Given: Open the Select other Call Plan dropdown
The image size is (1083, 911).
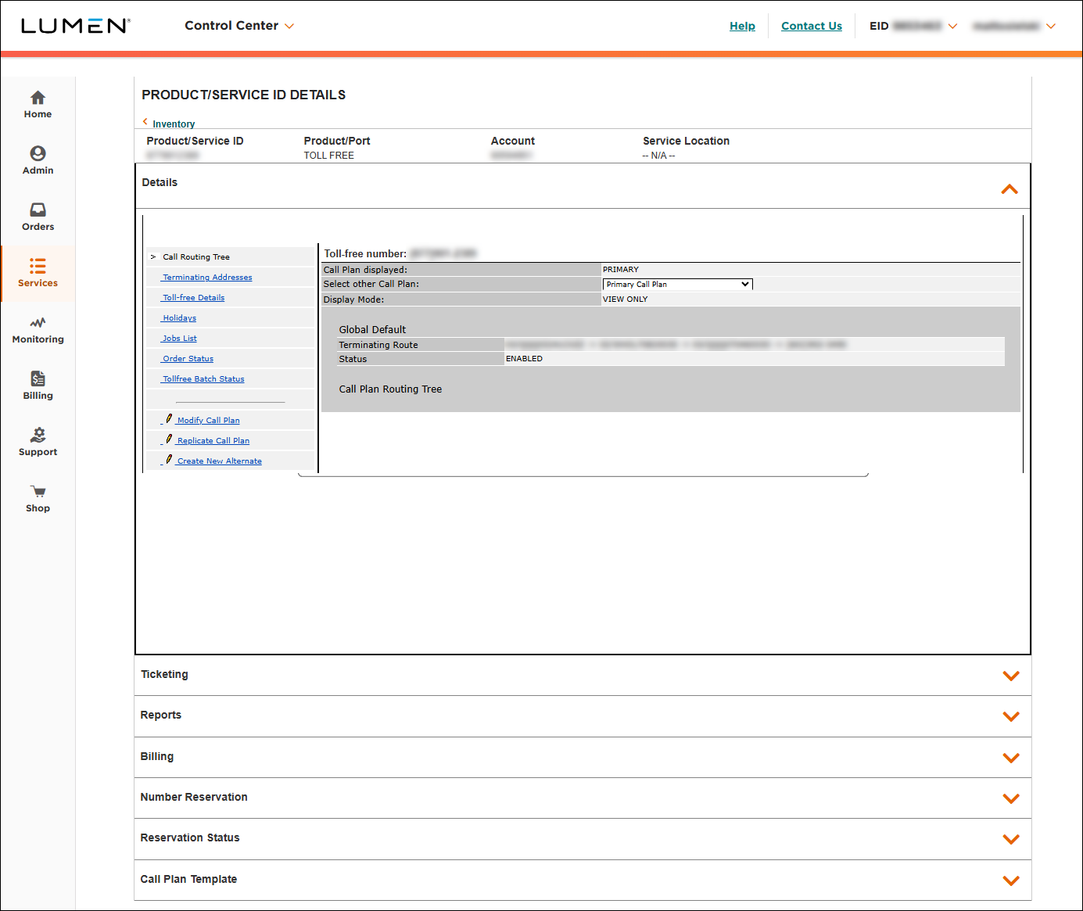Looking at the screenshot, I should tap(676, 284).
